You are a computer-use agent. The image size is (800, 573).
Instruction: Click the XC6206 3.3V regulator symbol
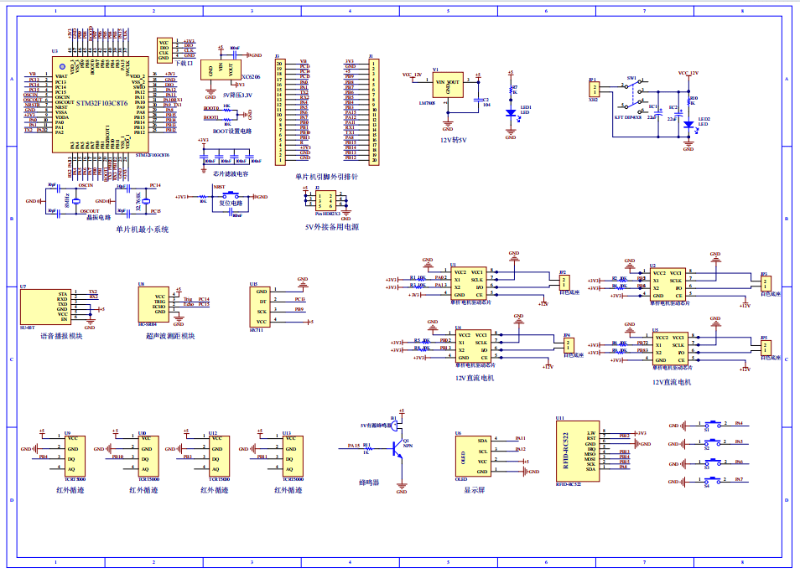(x=225, y=70)
